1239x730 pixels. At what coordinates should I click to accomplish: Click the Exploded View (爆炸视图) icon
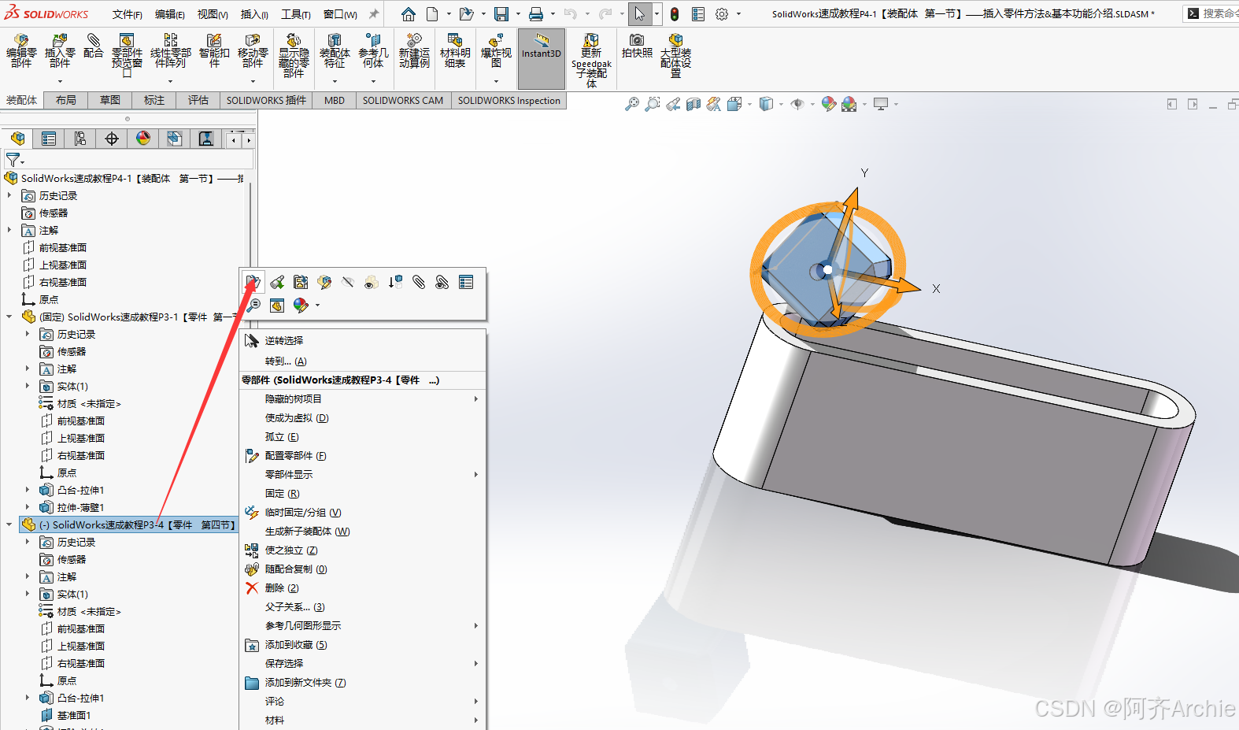[x=496, y=50]
